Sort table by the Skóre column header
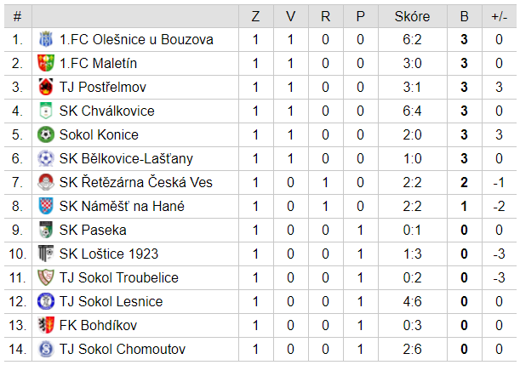 (412, 16)
